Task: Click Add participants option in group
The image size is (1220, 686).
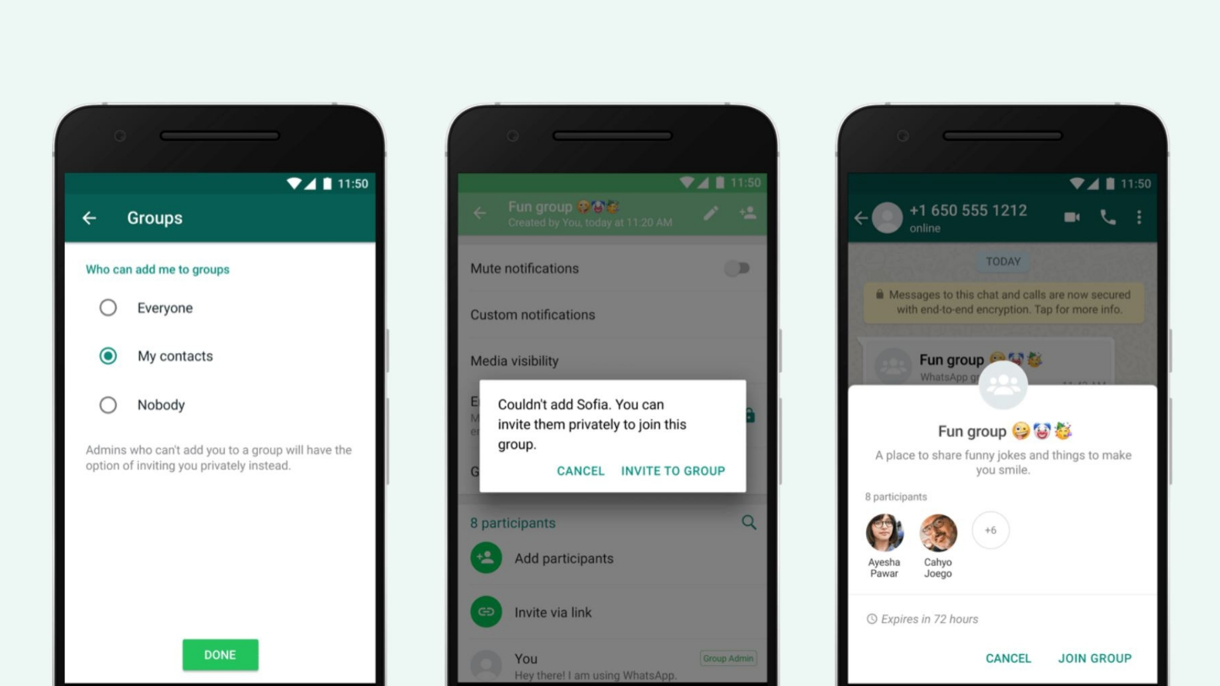Action: coord(562,558)
